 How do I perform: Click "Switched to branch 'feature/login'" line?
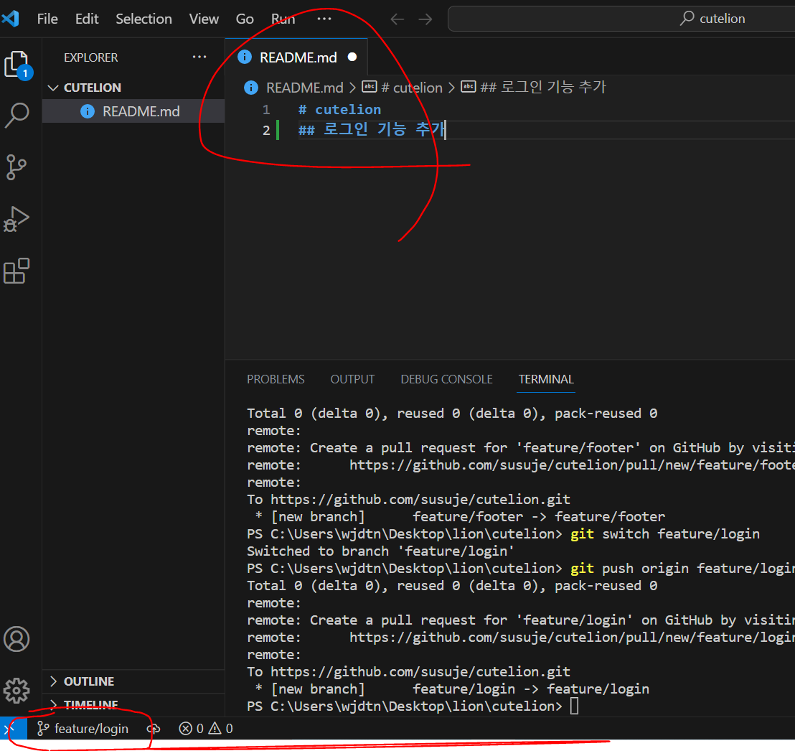click(381, 551)
